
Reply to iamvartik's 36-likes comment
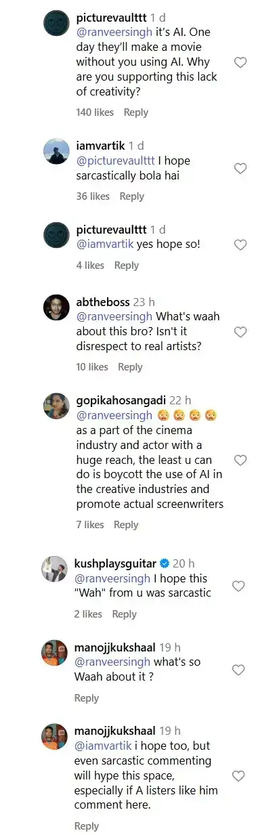click(131, 196)
